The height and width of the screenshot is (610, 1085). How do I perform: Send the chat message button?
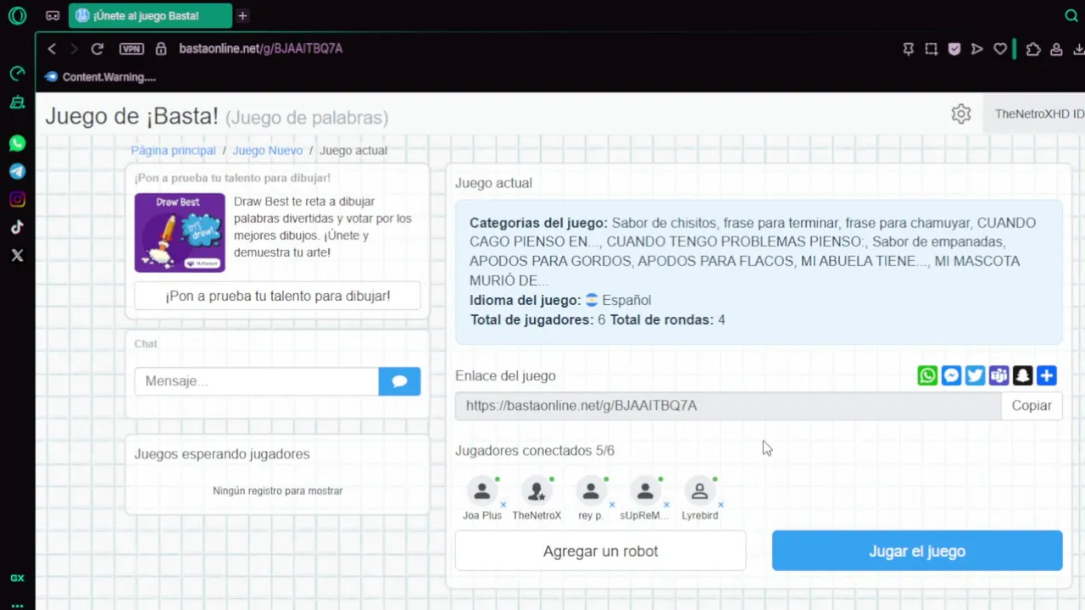tap(399, 381)
